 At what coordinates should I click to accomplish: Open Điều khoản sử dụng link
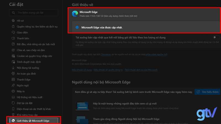(81, 70)
